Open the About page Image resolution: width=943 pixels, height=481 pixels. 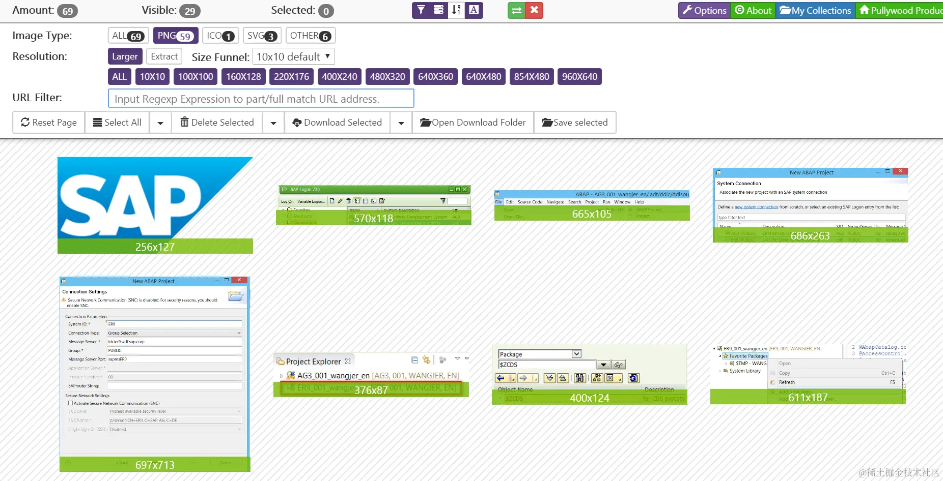point(754,10)
